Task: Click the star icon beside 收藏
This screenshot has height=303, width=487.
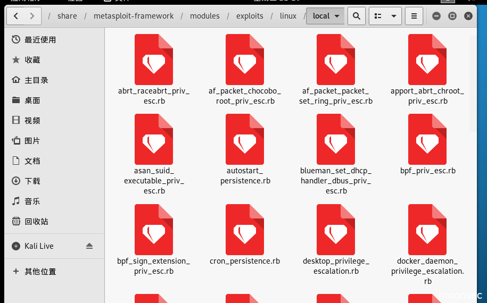Action: coord(16,60)
